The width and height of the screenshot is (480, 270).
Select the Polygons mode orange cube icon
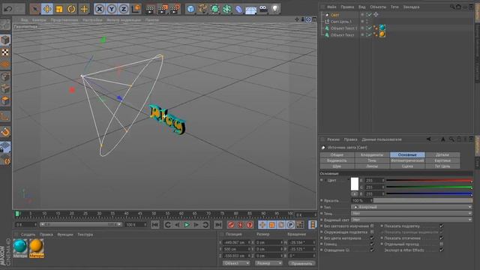pos(5,100)
